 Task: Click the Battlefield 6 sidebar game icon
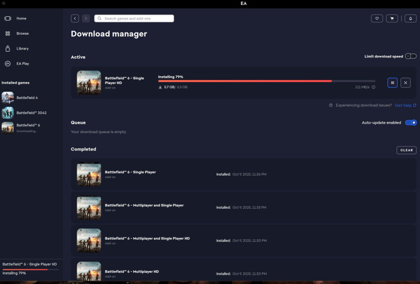point(8,128)
